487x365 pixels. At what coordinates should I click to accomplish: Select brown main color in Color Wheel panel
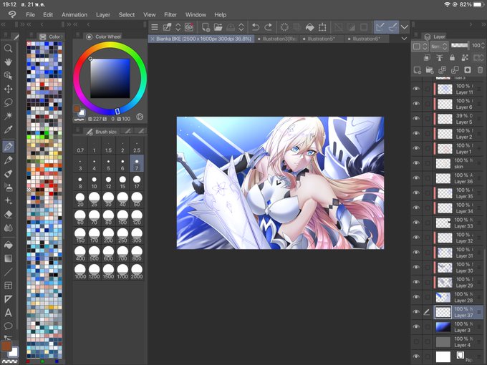tap(77, 109)
